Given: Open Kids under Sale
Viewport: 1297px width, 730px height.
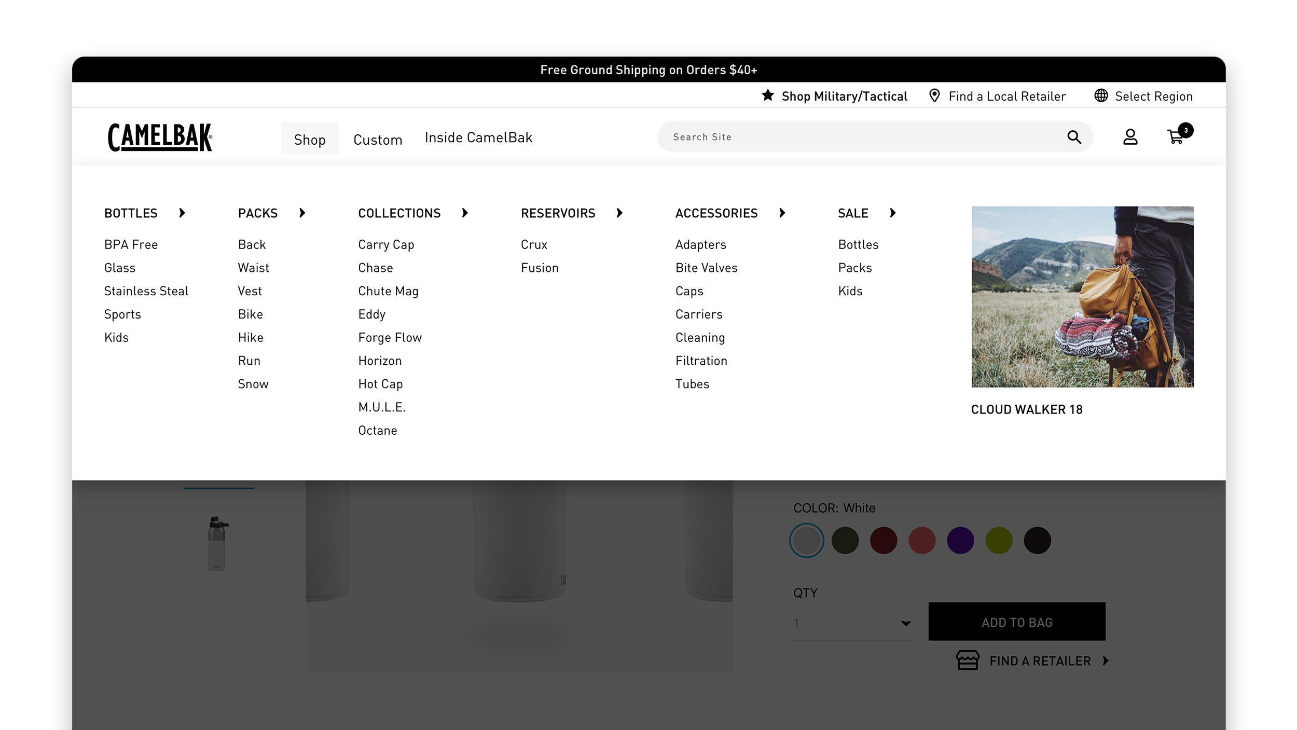Looking at the screenshot, I should click(x=850, y=291).
